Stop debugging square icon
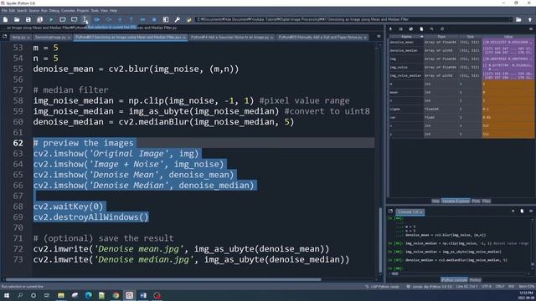Image resolution: width=536 pixels, height=301 pixels. pos(154,20)
